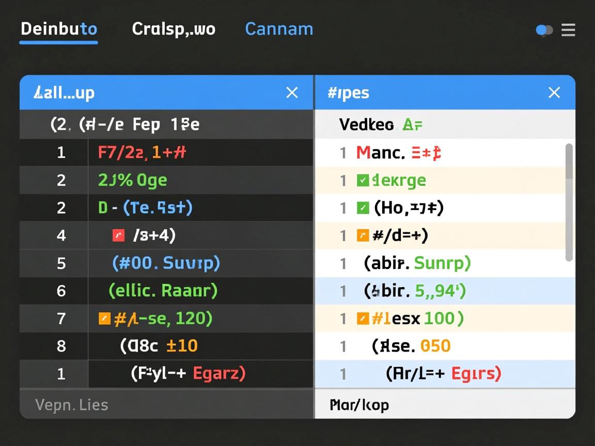Select the 'F7/2z, 1+#' row

142,153
